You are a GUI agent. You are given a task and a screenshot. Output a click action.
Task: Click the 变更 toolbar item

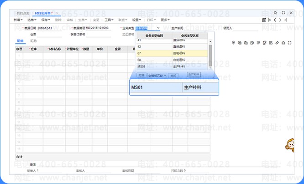click(96, 20)
